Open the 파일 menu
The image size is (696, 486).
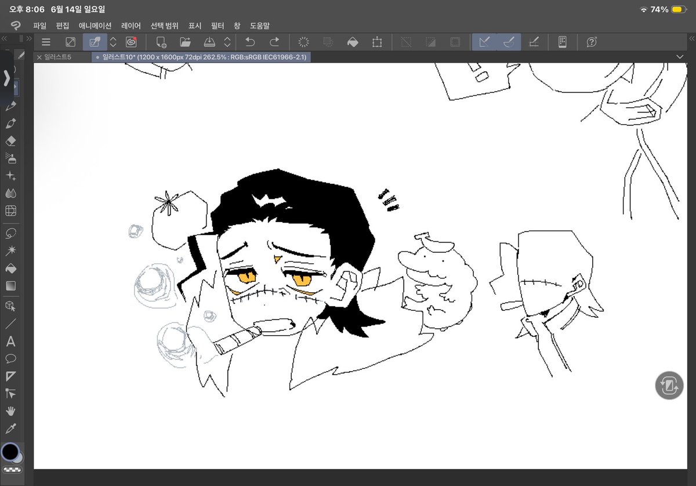(x=40, y=26)
